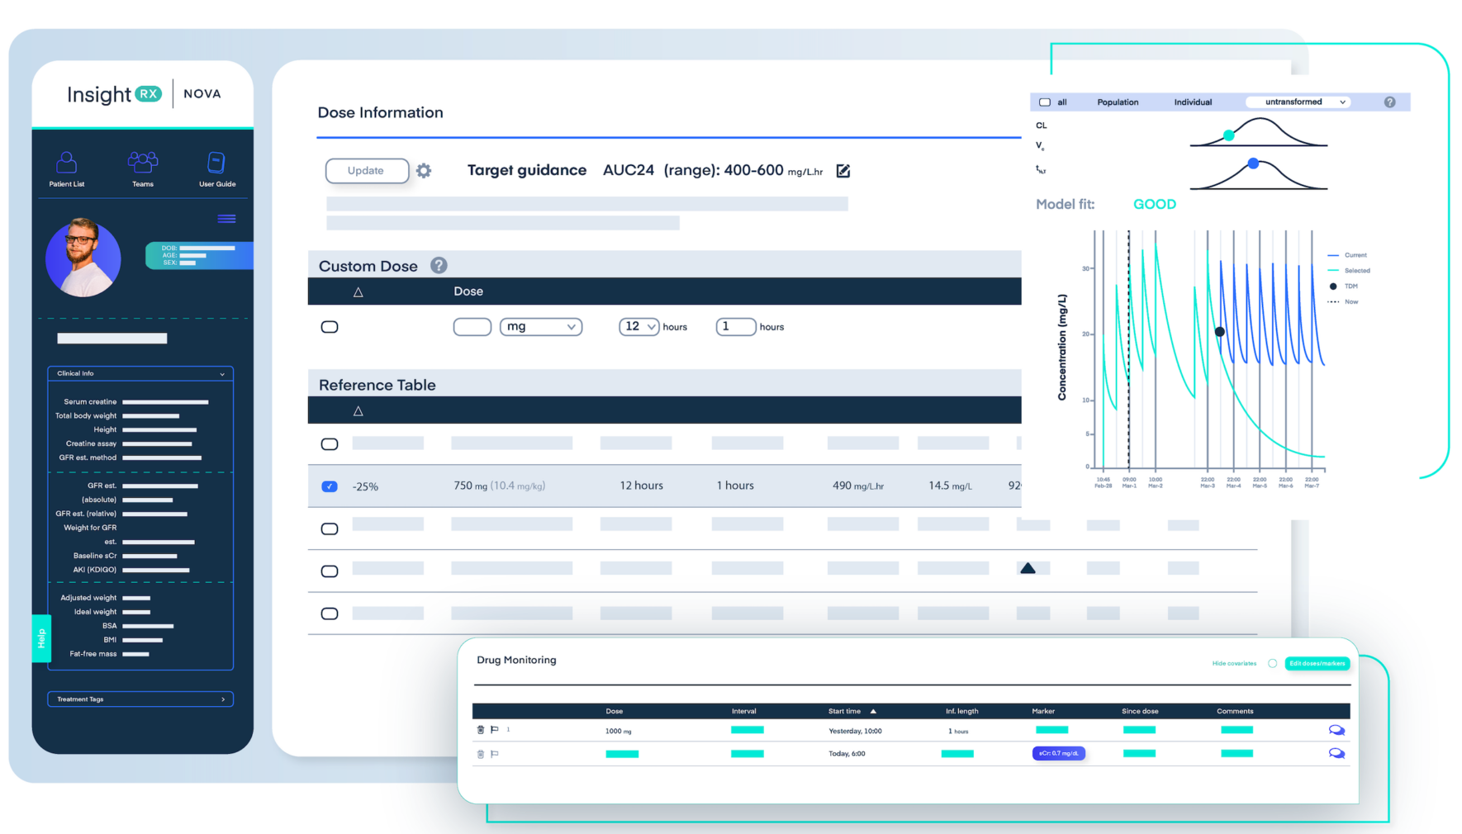Select the Population tab
The width and height of the screenshot is (1462, 834).
click(1118, 102)
